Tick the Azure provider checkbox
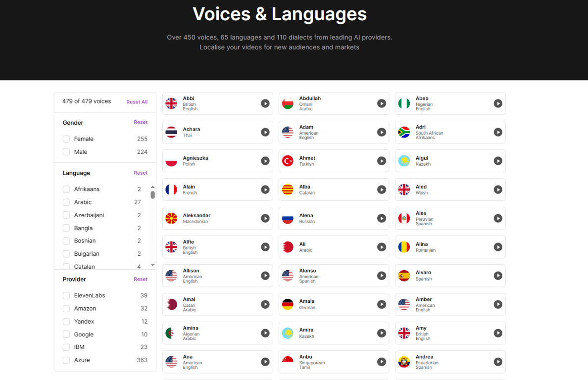This screenshot has width=588, height=380. click(66, 360)
